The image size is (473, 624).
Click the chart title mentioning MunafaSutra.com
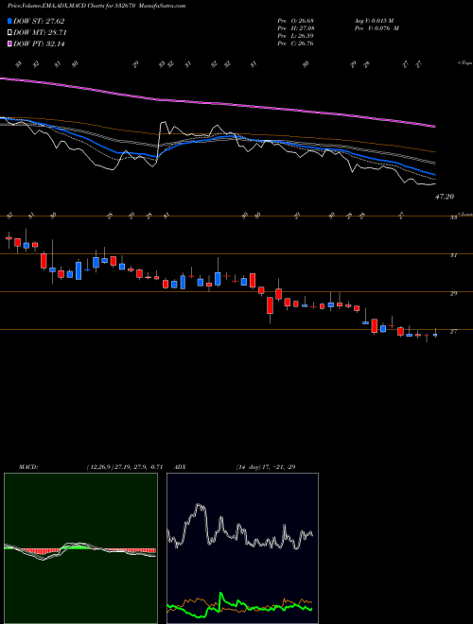point(96,6)
